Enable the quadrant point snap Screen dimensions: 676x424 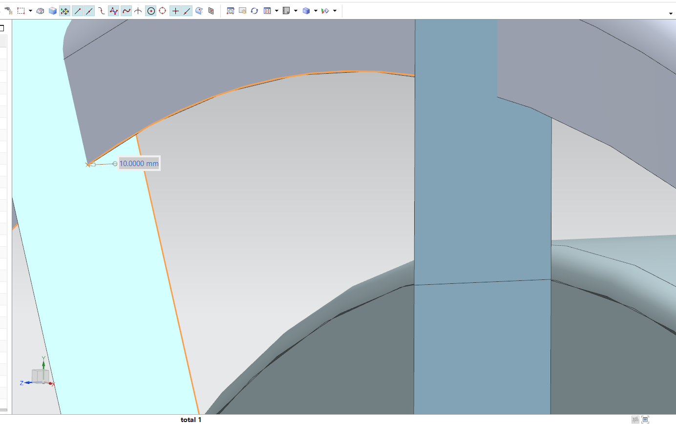tap(163, 11)
